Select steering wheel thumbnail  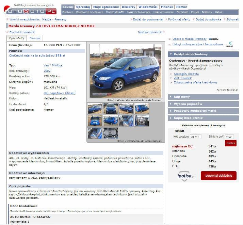tap(142, 121)
